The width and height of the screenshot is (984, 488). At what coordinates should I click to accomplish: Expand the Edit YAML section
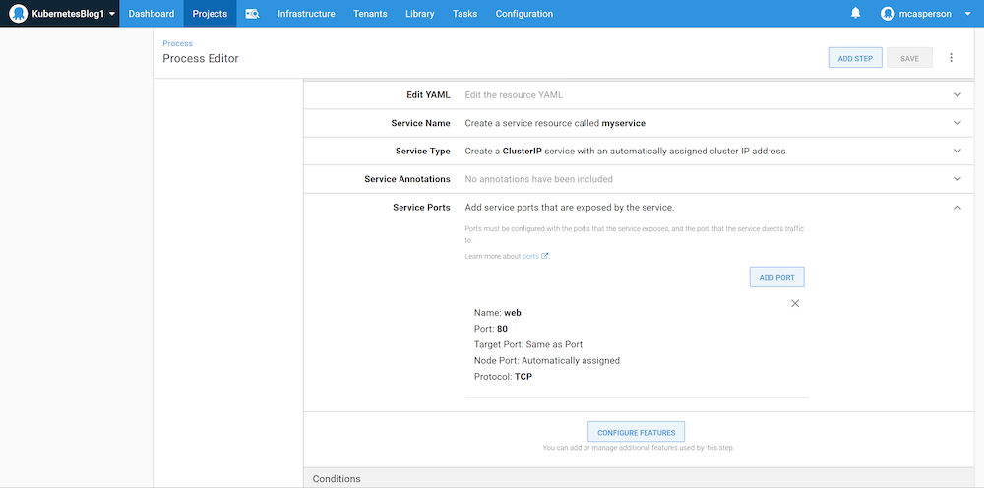957,94
